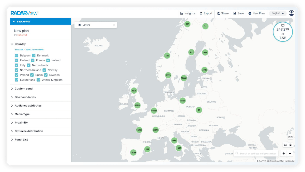305x172 pixels.
Task: Click the 14058 cluster marker in Spain
Action: pyautogui.click(x=133, y=153)
